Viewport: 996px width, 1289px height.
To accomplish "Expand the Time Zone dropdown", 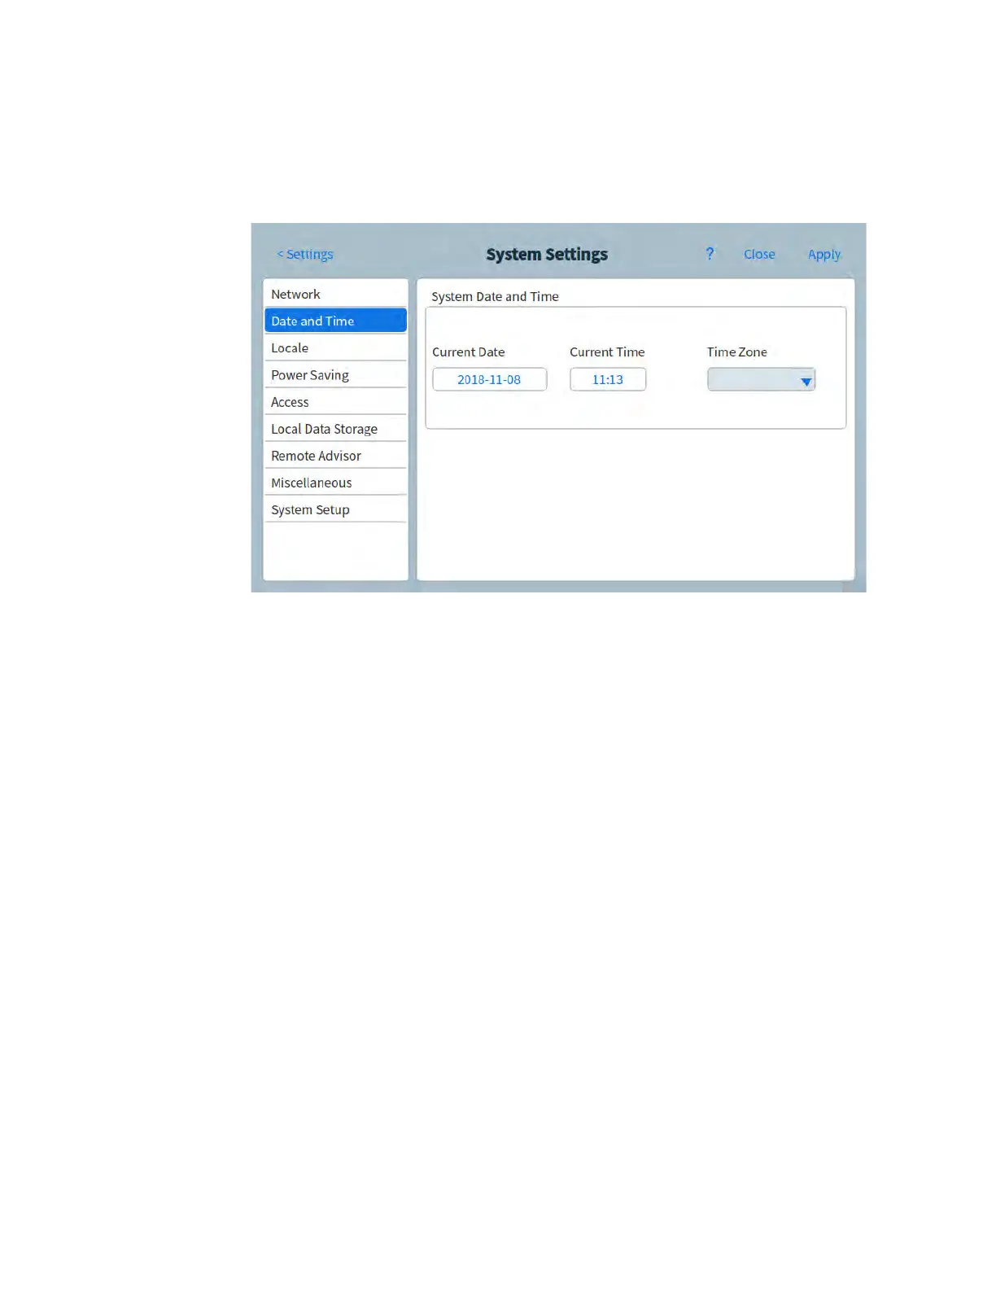I will 761,379.
